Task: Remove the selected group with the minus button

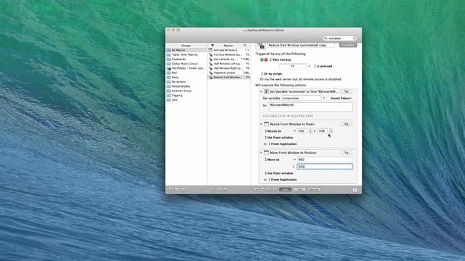Action: point(177,189)
